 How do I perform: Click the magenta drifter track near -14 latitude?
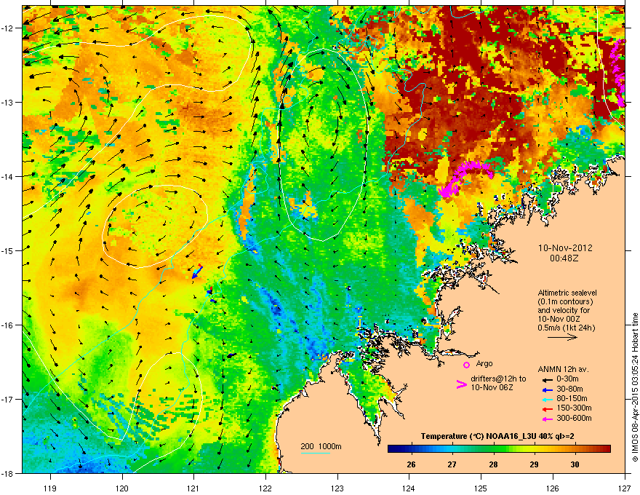click(x=465, y=178)
